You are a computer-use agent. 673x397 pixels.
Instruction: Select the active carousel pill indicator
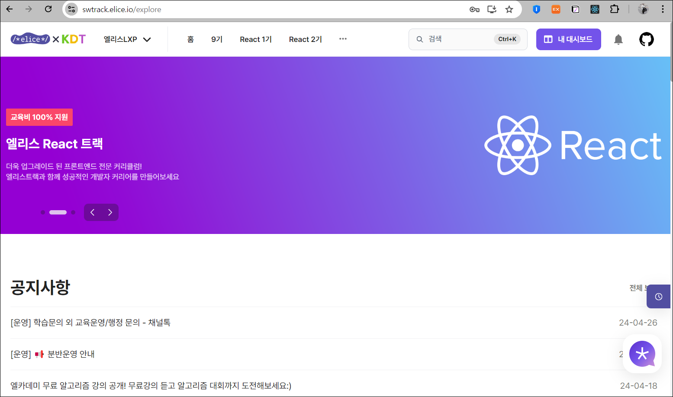tap(58, 212)
